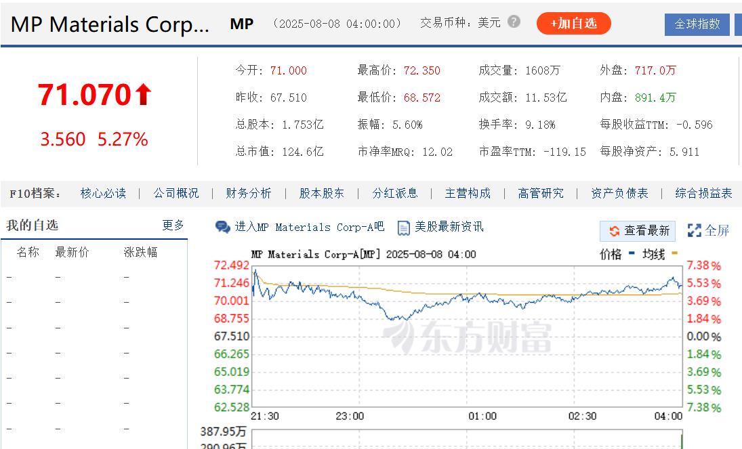Image resolution: width=742 pixels, height=449 pixels.
Task: Click the 振幅 value 5.60%
Action: coord(407,125)
